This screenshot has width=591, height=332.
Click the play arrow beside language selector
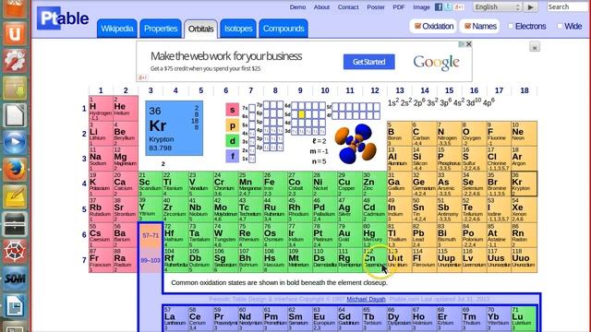pyautogui.click(x=530, y=7)
